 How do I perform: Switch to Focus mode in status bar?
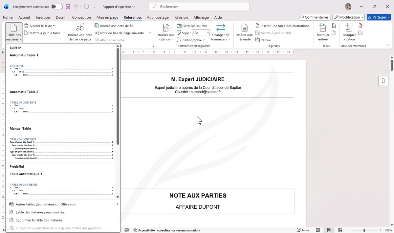coord(303,230)
